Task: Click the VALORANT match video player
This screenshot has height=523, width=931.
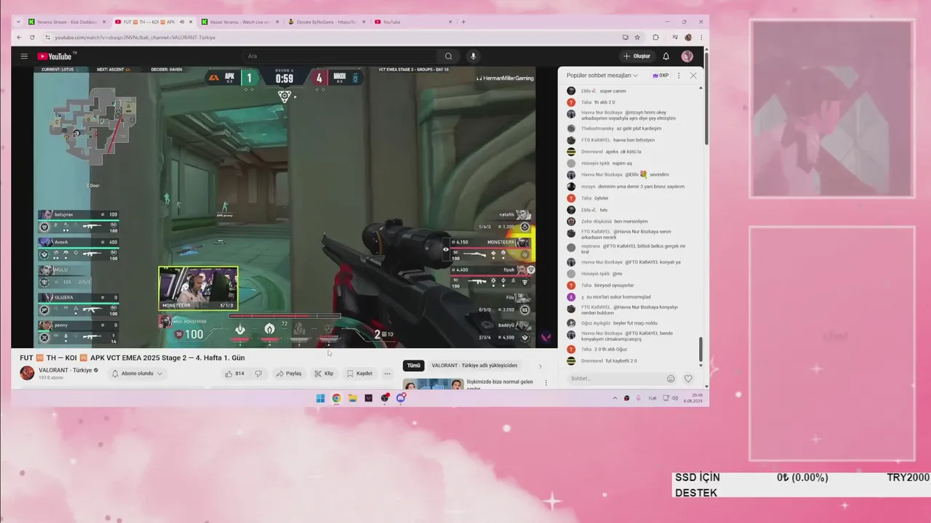Action: click(x=284, y=207)
